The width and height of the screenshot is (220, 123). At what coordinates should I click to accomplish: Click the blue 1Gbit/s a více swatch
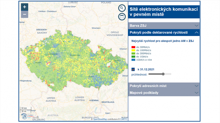[x=133, y=60]
